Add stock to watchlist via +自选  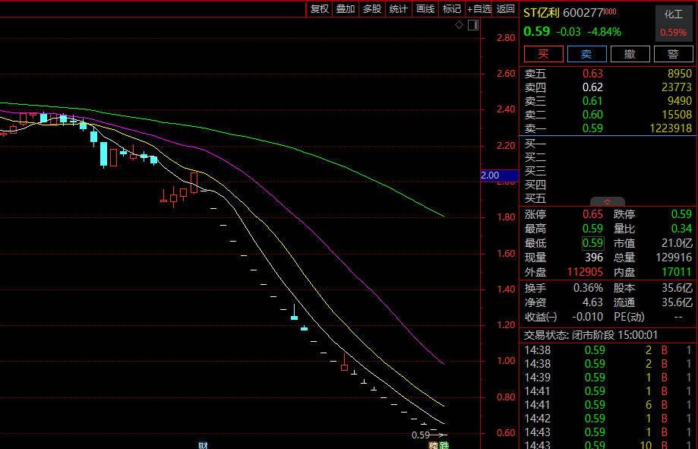click(x=479, y=9)
